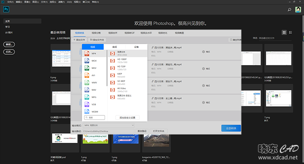Click Photoshop search magnifier icon
Screen dimensions: 304x164
[289, 10]
